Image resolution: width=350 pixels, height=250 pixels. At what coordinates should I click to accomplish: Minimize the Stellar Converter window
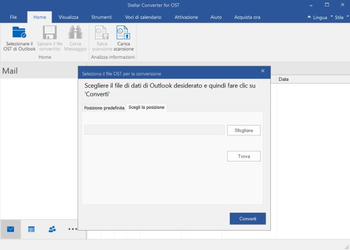[x=311, y=5]
